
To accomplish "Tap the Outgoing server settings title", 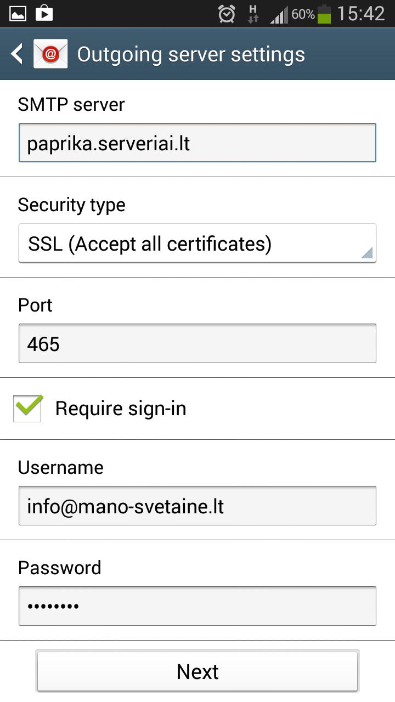I will tap(191, 55).
